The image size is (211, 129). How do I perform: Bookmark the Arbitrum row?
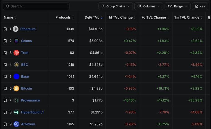click(x=5, y=124)
